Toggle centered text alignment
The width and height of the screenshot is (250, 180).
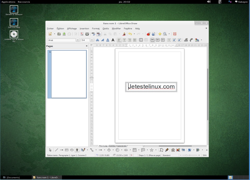[x=124, y=40]
